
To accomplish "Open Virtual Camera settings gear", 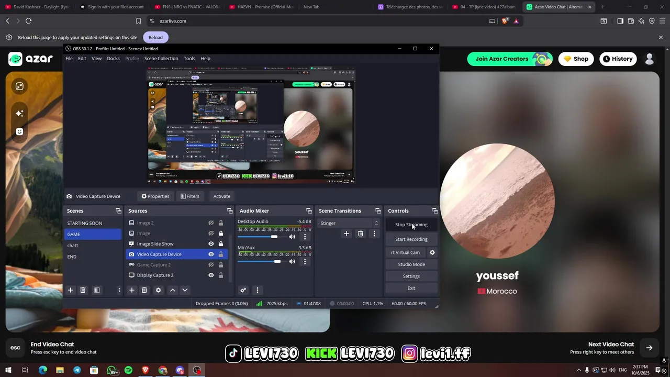I will 432,252.
